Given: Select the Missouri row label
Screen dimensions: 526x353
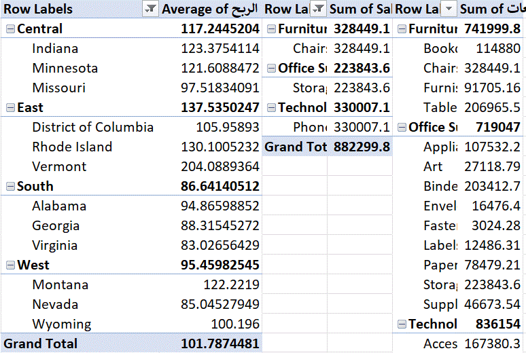Looking at the screenshot, I should [58, 88].
